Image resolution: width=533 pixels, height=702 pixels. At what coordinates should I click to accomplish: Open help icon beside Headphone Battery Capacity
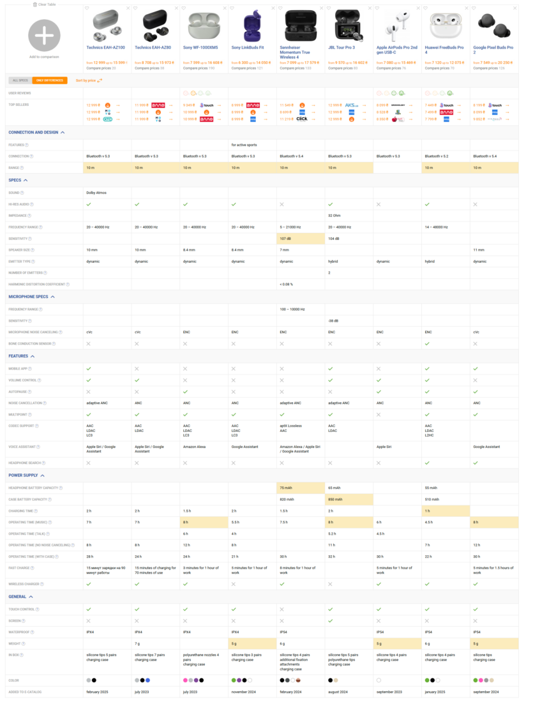61,488
